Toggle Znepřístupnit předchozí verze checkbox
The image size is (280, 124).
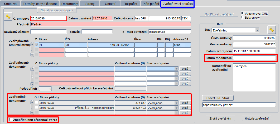[x=11, y=120]
